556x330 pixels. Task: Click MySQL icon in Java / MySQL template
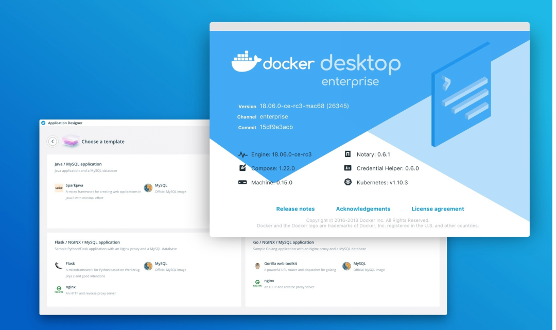[x=148, y=187]
